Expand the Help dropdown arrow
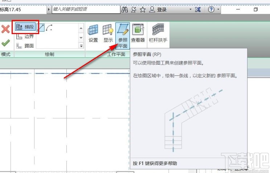This screenshot has width=270, height=173. point(218,9)
